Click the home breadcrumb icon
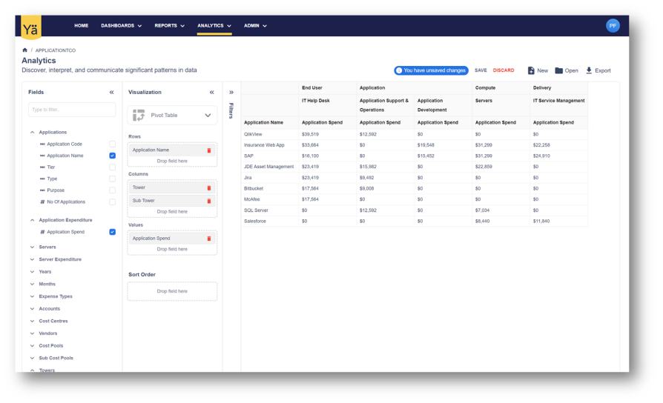 click(x=25, y=50)
